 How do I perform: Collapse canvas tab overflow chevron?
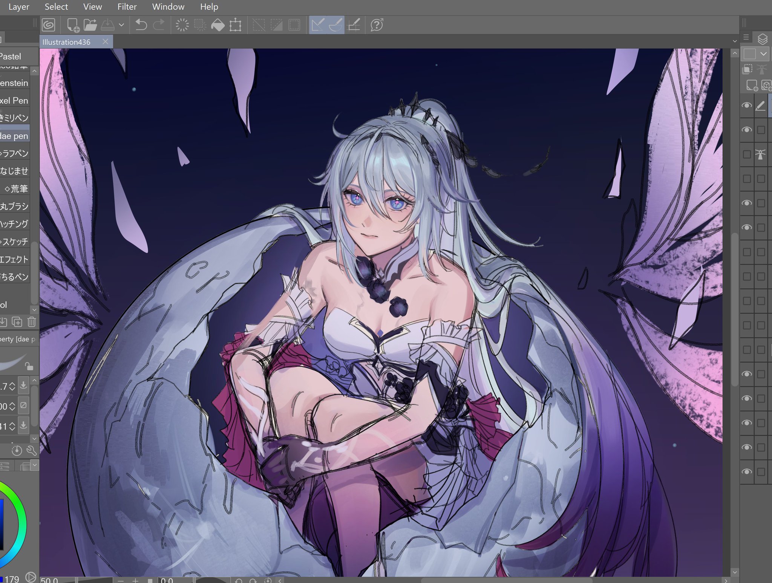[x=734, y=41]
